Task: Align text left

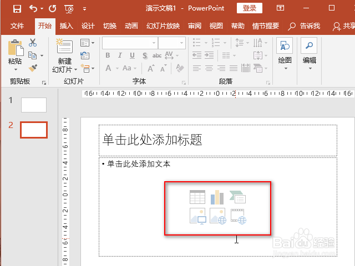Action: pyautogui.click(x=197, y=68)
